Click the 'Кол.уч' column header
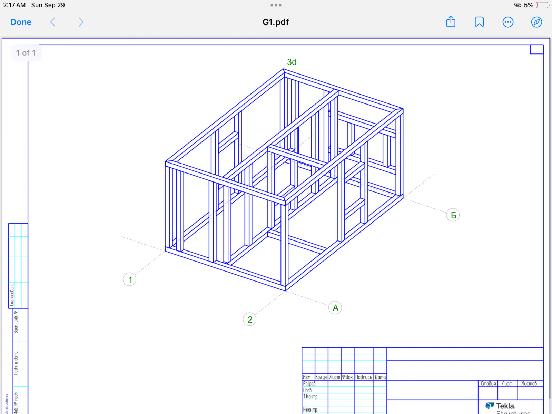Screen dimensions: 552x414 321,377
